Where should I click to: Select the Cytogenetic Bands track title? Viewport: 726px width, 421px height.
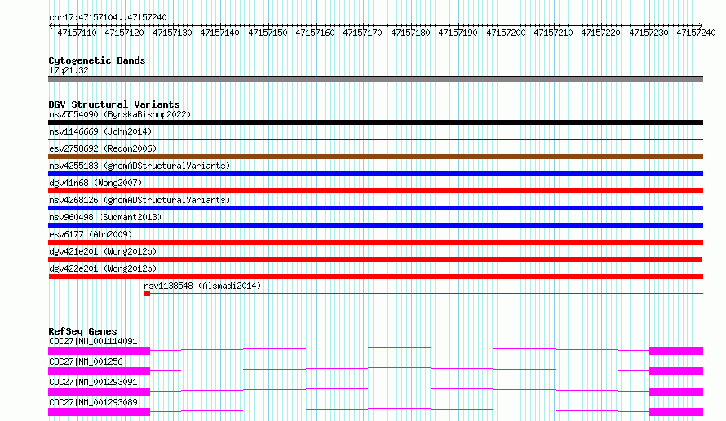97,60
